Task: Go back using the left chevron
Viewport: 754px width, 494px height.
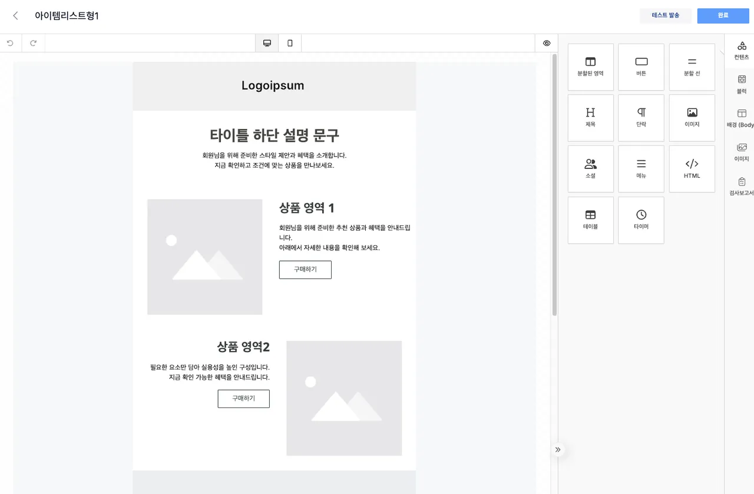Action: pyautogui.click(x=15, y=16)
